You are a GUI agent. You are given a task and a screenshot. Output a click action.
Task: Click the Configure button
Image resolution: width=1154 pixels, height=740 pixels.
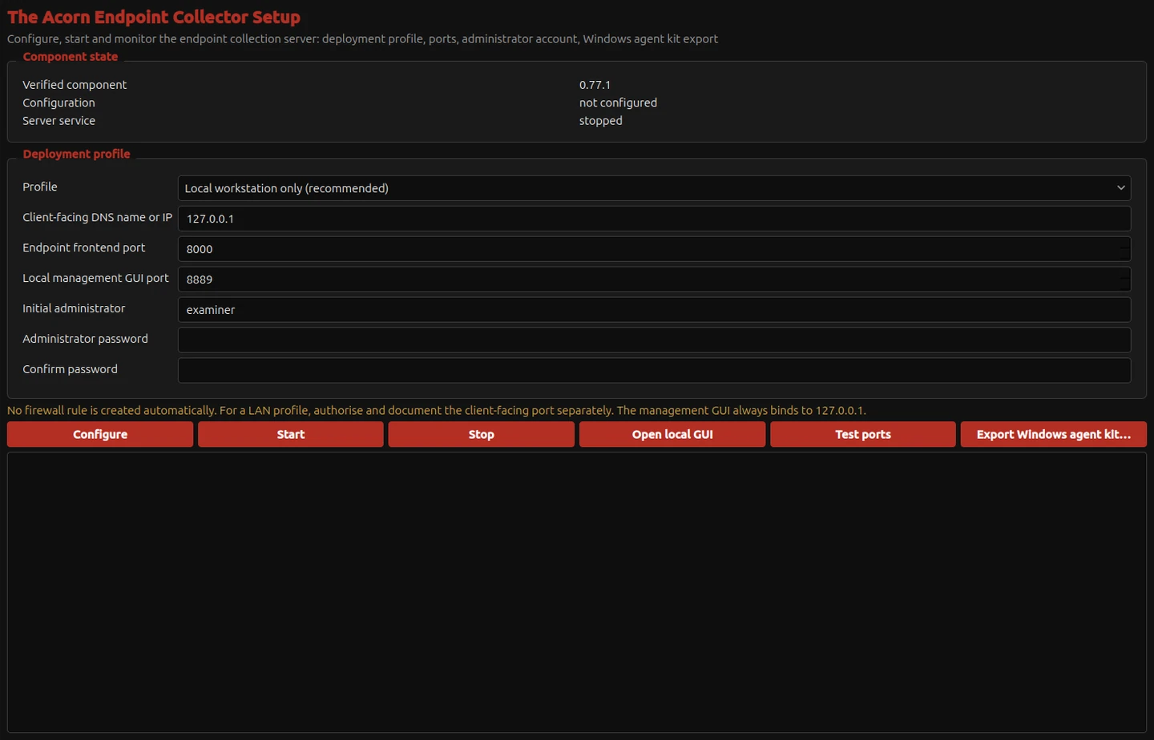(x=100, y=434)
